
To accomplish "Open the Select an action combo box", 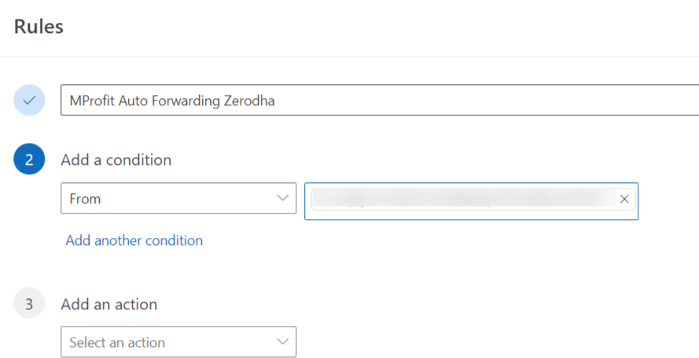I will coord(178,342).
